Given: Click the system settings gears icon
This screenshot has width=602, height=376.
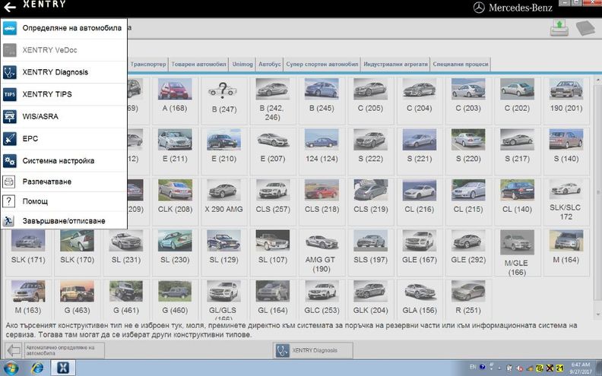Looking at the screenshot, I should click(10, 161).
